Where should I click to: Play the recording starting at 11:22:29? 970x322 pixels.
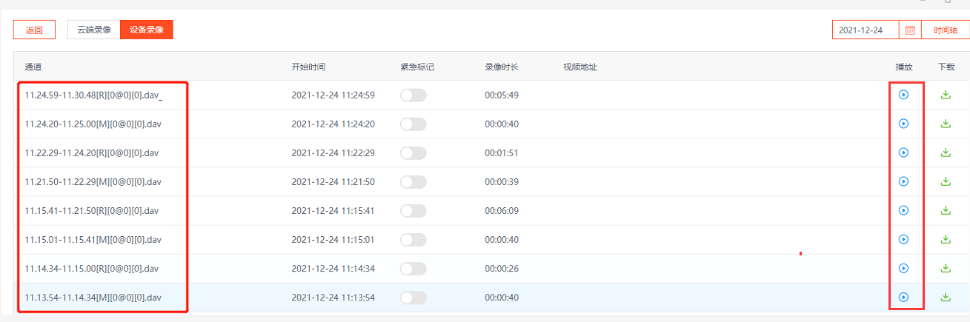coord(903,152)
